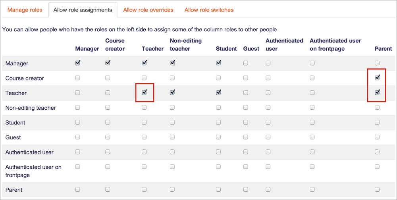Check Course creator can assign Teacher
Image resolution: width=397 pixels, height=200 pixels.
[144, 78]
